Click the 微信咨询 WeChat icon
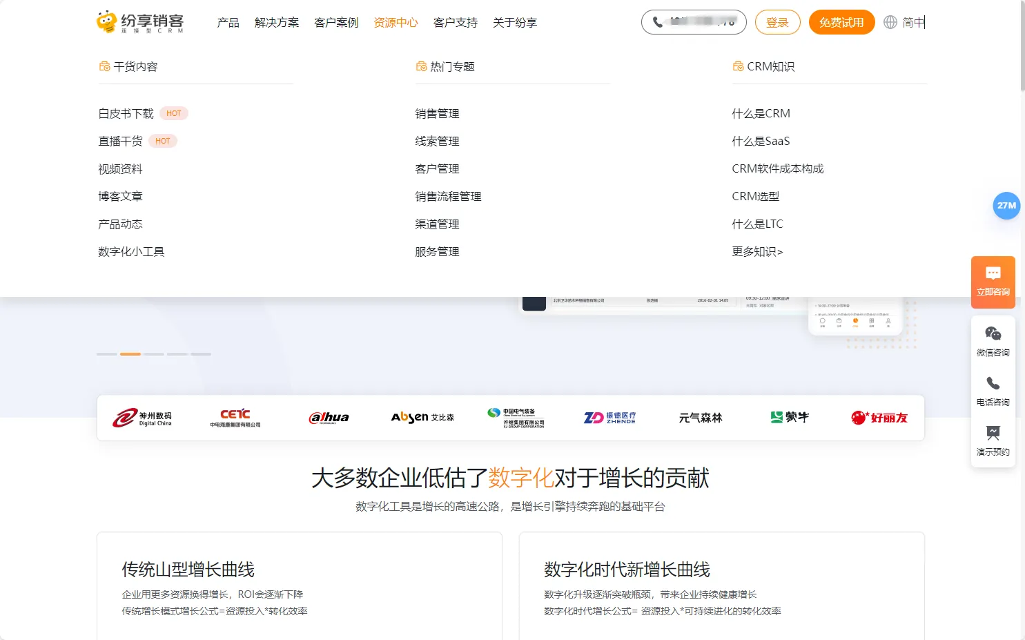1025x640 pixels. click(993, 333)
